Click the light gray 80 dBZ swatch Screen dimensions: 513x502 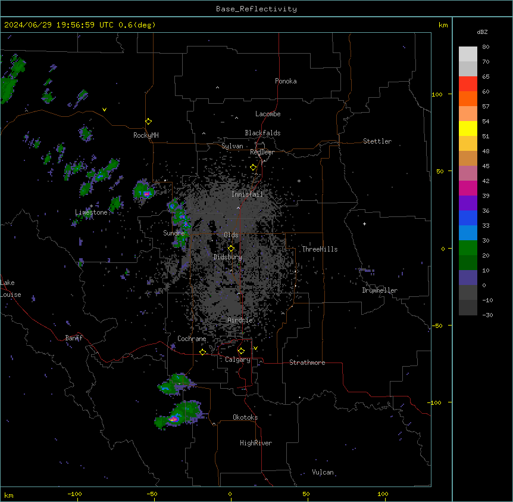(x=468, y=54)
